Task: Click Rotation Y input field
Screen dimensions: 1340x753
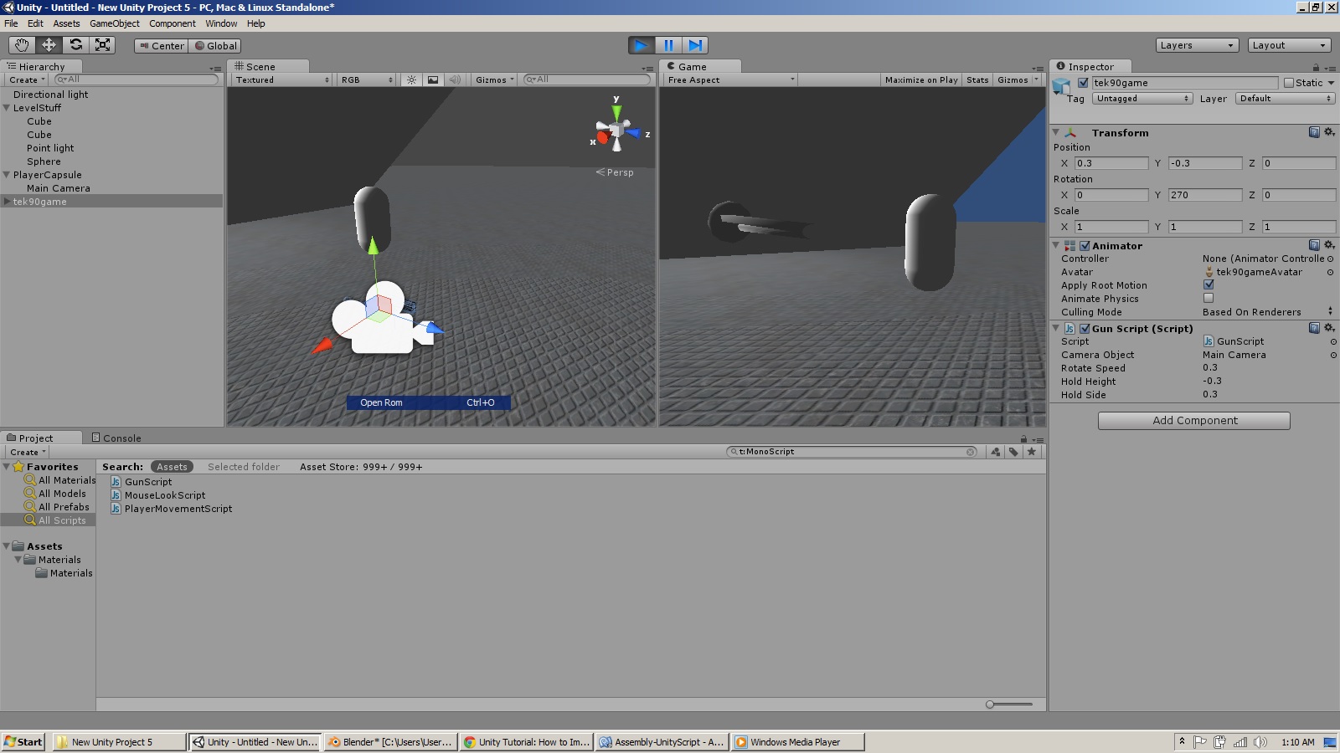Action: coord(1205,195)
